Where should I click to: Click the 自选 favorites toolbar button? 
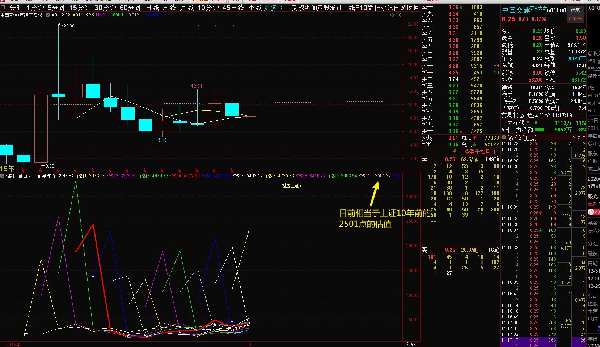(x=400, y=8)
